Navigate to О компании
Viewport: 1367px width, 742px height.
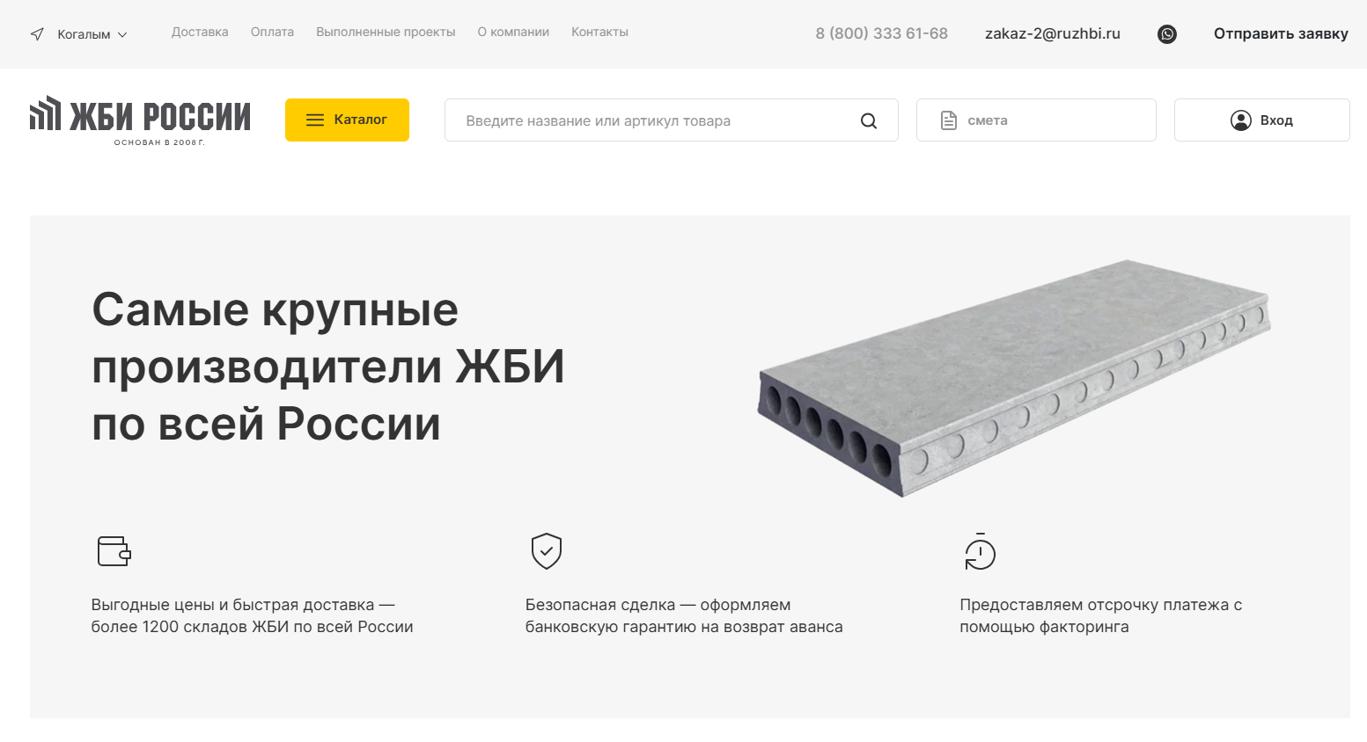pos(513,32)
